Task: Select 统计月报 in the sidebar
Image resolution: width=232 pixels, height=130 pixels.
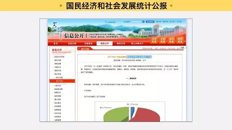Action: [59, 78]
